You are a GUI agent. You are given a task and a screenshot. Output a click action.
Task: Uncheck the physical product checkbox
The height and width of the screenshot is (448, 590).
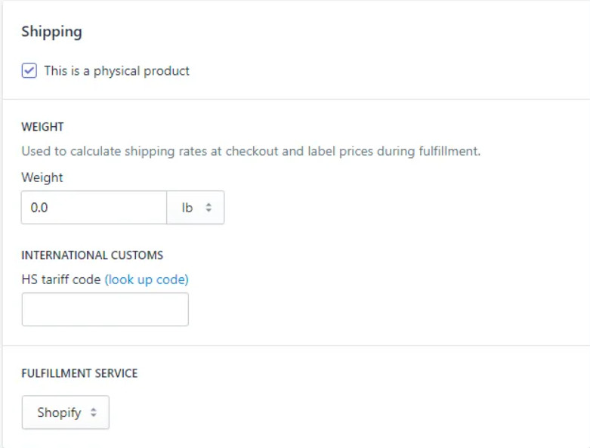(29, 71)
